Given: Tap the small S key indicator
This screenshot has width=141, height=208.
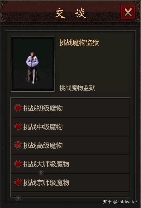Looking at the screenshot, I should coord(18,198).
